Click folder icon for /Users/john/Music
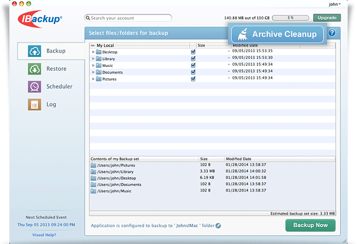Screen dimensions: 357x244 pos(93,191)
